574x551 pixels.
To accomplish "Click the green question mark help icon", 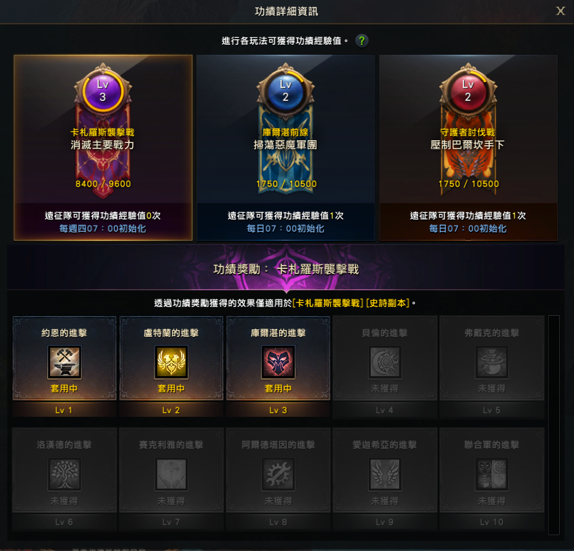I will point(362,41).
